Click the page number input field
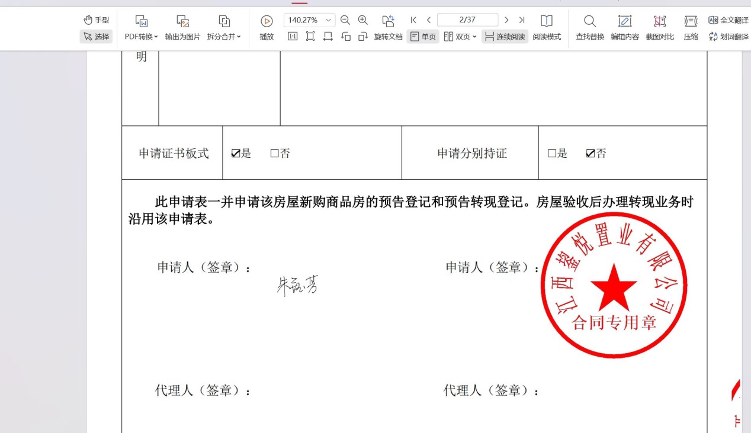The image size is (751, 433). tap(467, 20)
